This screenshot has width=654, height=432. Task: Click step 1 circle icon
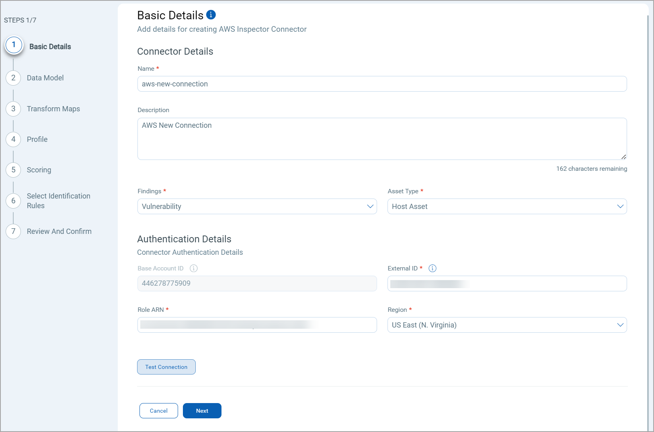click(14, 45)
